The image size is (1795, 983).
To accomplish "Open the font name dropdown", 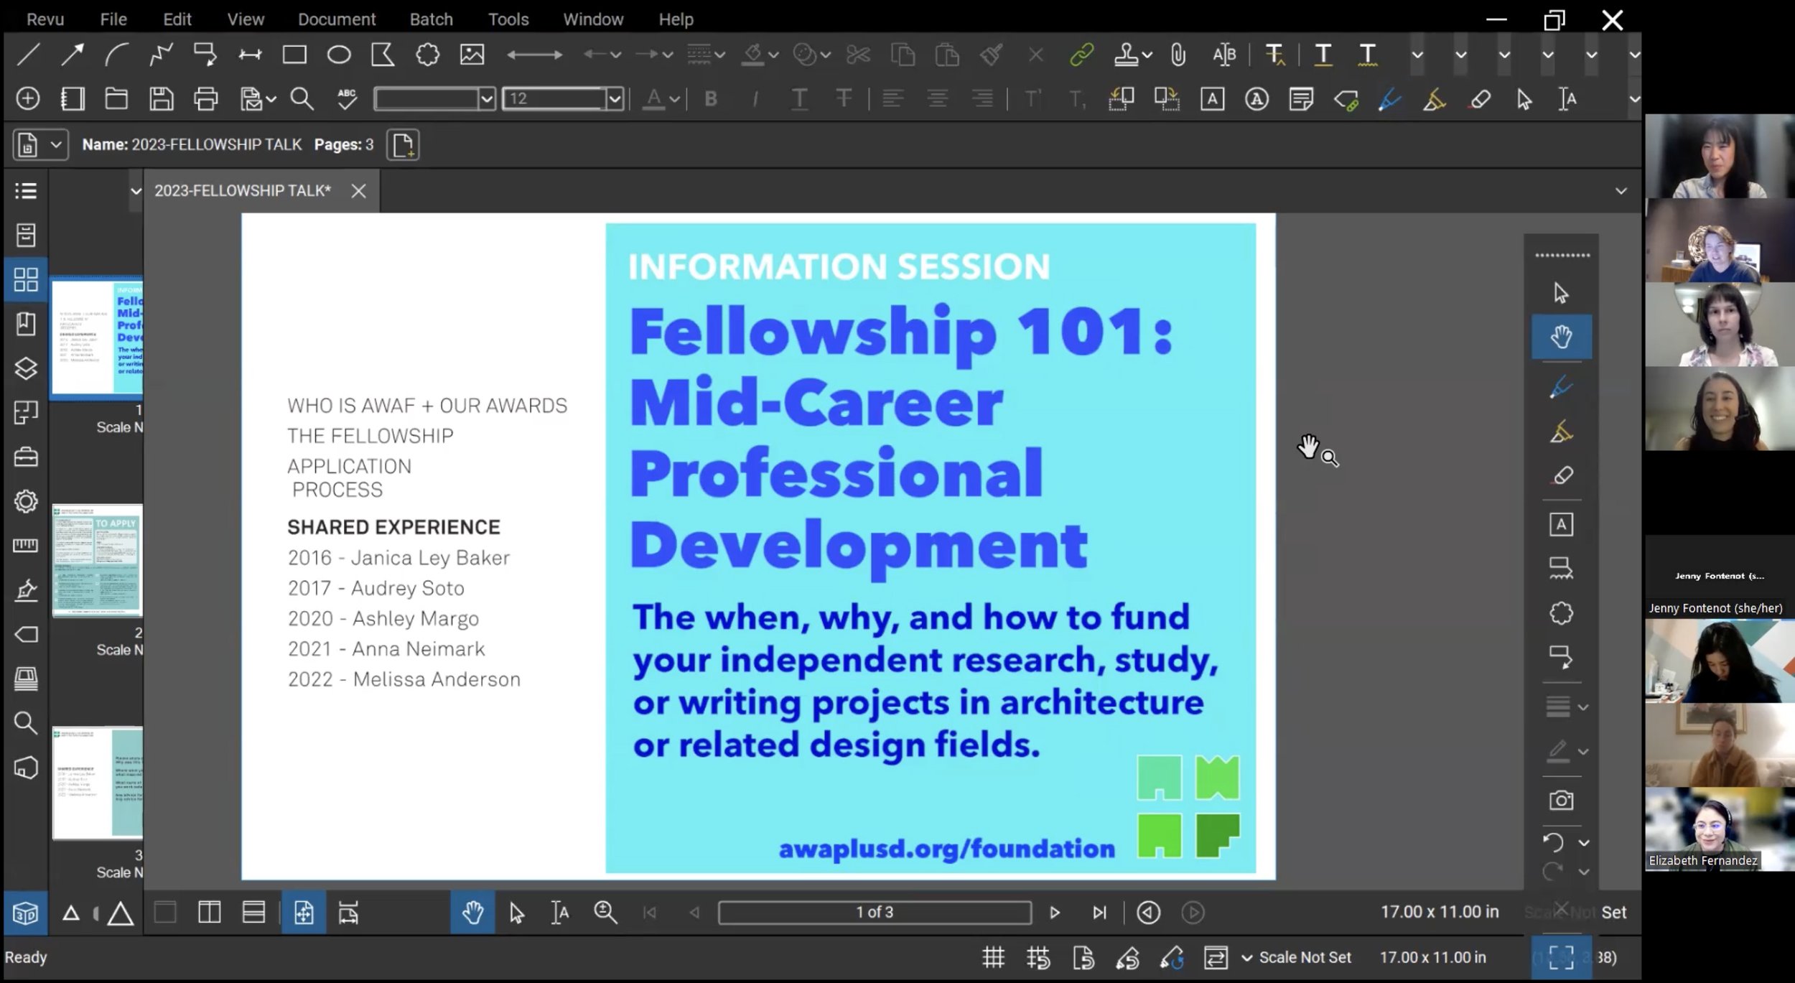I will 486,98.
